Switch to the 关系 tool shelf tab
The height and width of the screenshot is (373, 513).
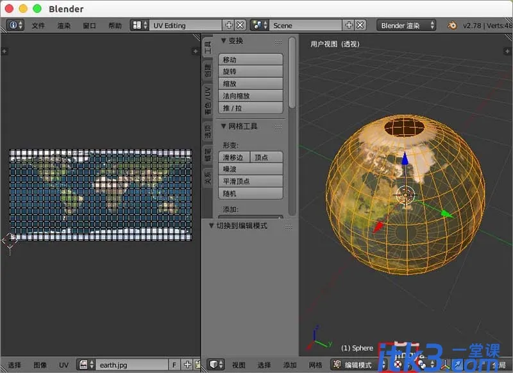point(208,177)
